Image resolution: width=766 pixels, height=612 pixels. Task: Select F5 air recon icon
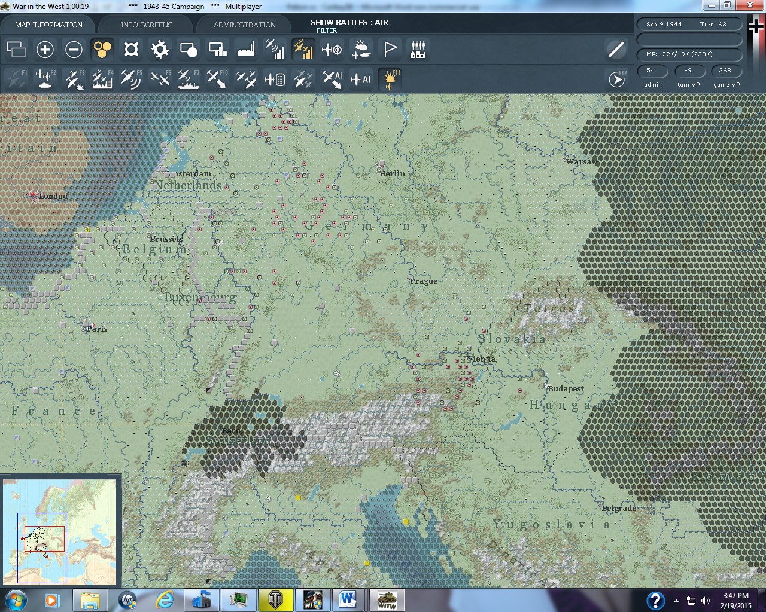click(131, 79)
